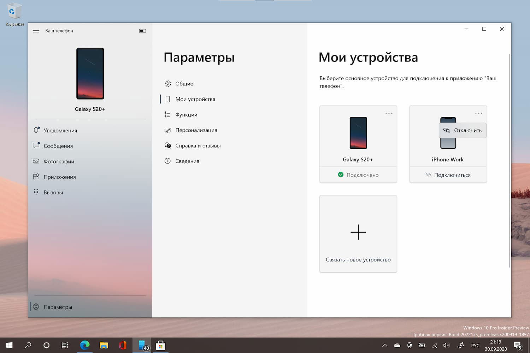Click the vertical scrollbar of the devices pane
This screenshot has height=353, width=530.
[510, 161]
